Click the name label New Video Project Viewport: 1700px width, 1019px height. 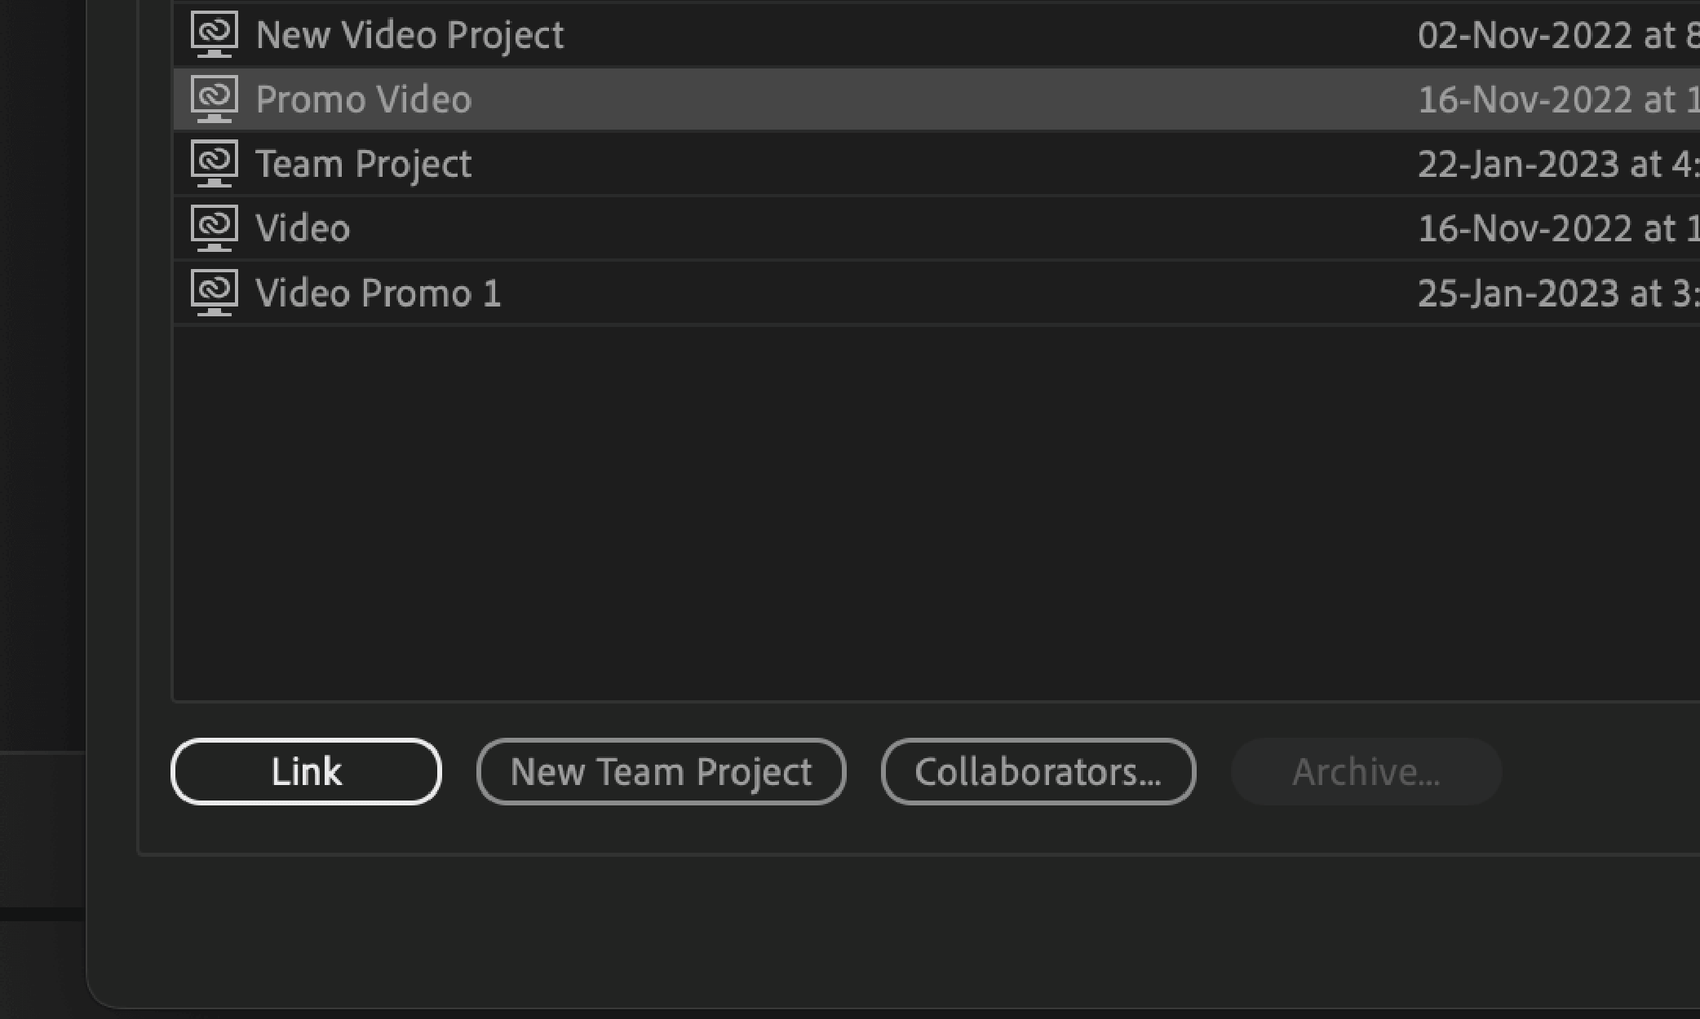[410, 34]
